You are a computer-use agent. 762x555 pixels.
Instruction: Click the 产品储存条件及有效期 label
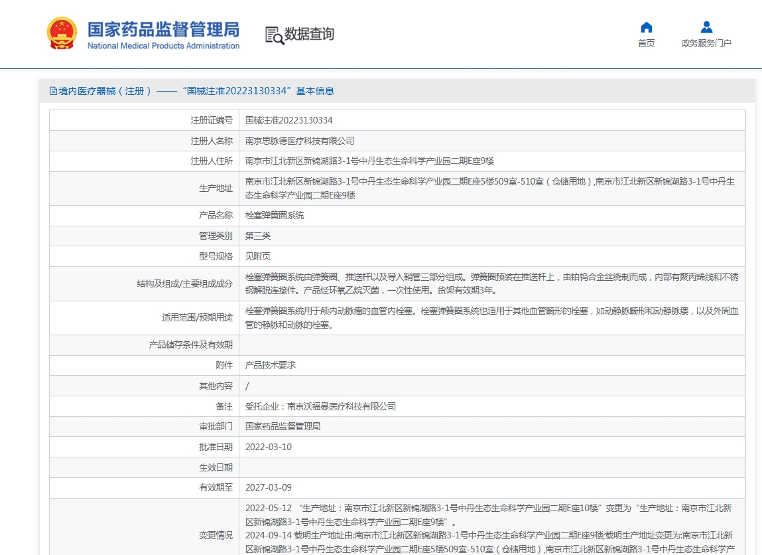coord(190,345)
